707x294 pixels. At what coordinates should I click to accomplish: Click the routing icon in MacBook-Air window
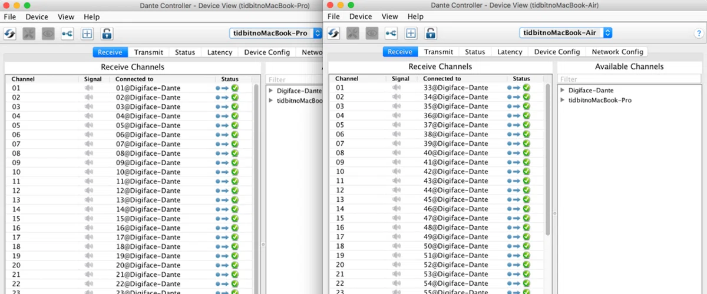[x=391, y=33]
